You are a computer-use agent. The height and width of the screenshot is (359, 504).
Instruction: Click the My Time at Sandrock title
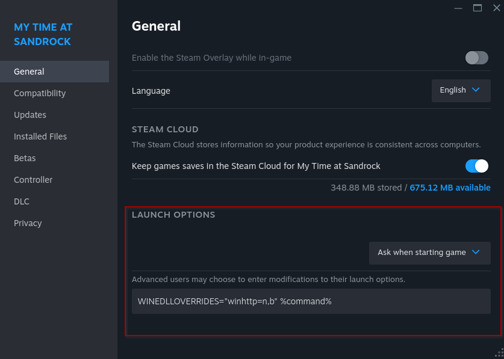[43, 34]
